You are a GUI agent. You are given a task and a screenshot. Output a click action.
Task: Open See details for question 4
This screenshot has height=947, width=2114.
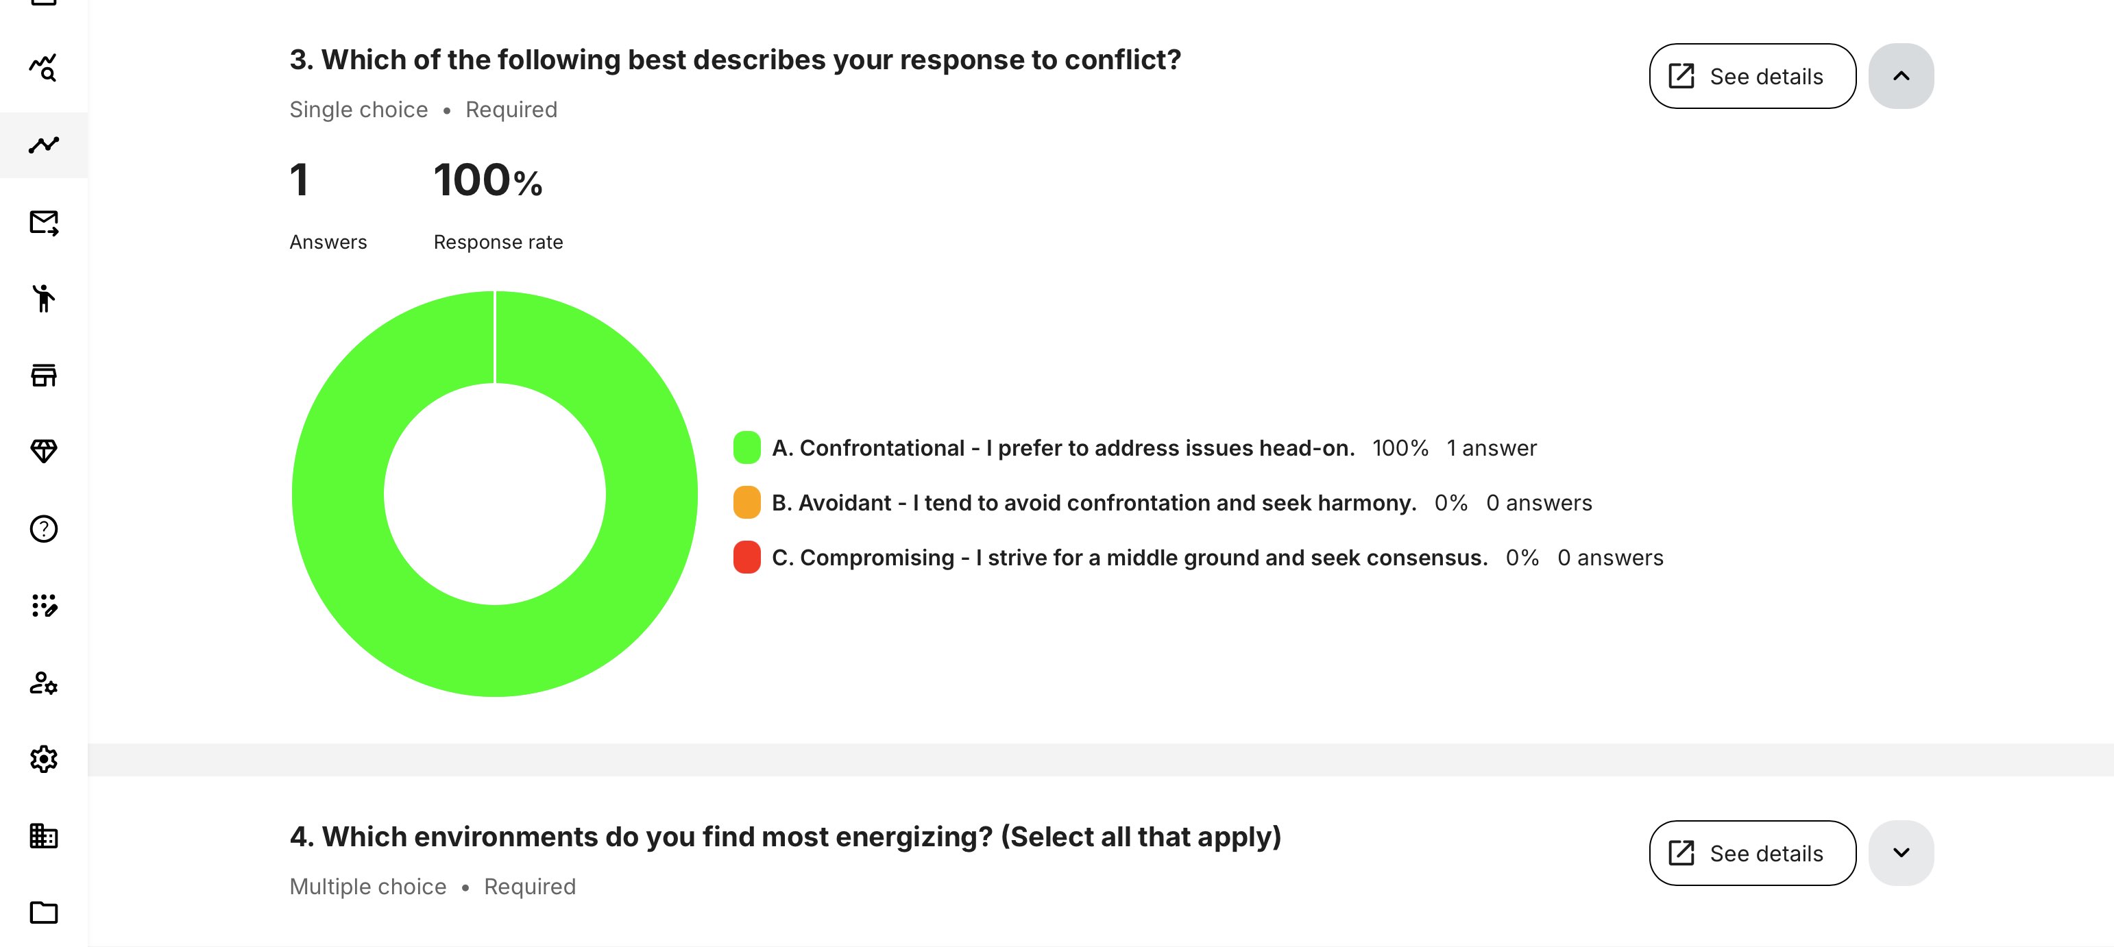(x=1752, y=852)
